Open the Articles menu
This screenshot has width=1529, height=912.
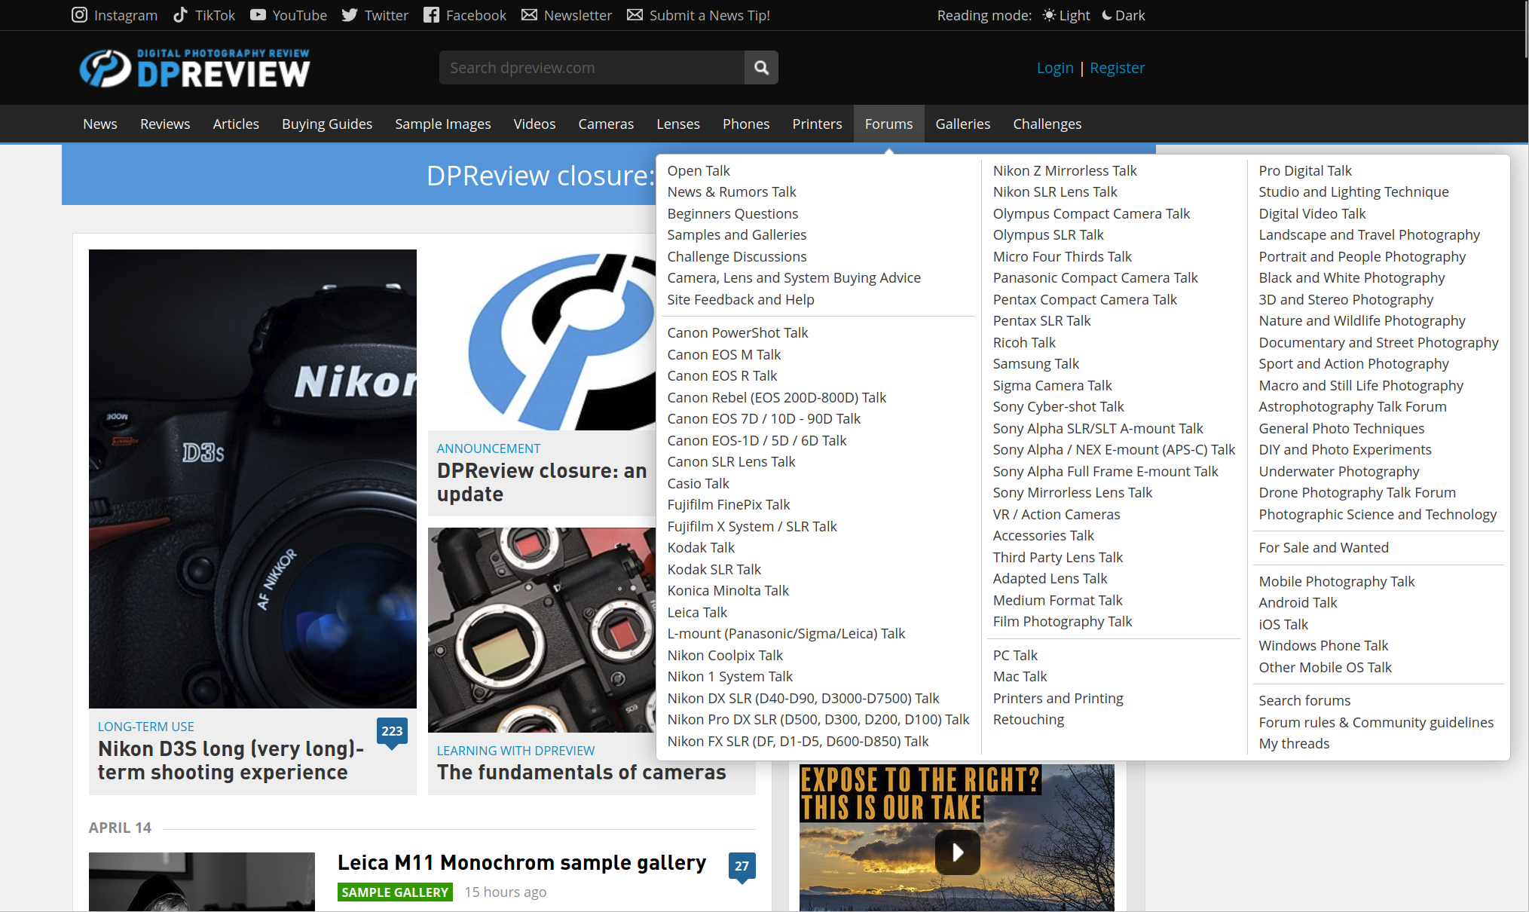(236, 124)
